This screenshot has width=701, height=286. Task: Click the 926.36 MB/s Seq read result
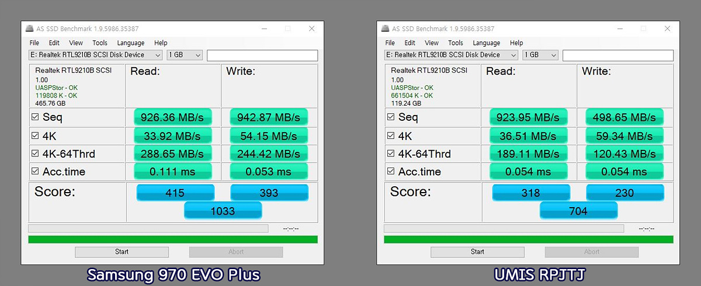(x=172, y=117)
